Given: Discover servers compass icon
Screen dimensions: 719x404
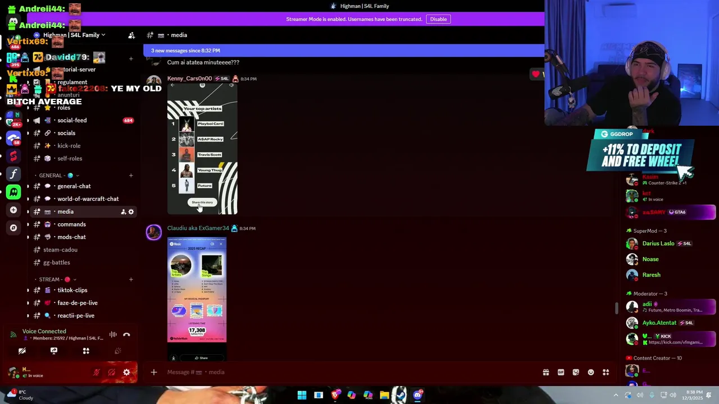Looking at the screenshot, I should point(13,228).
